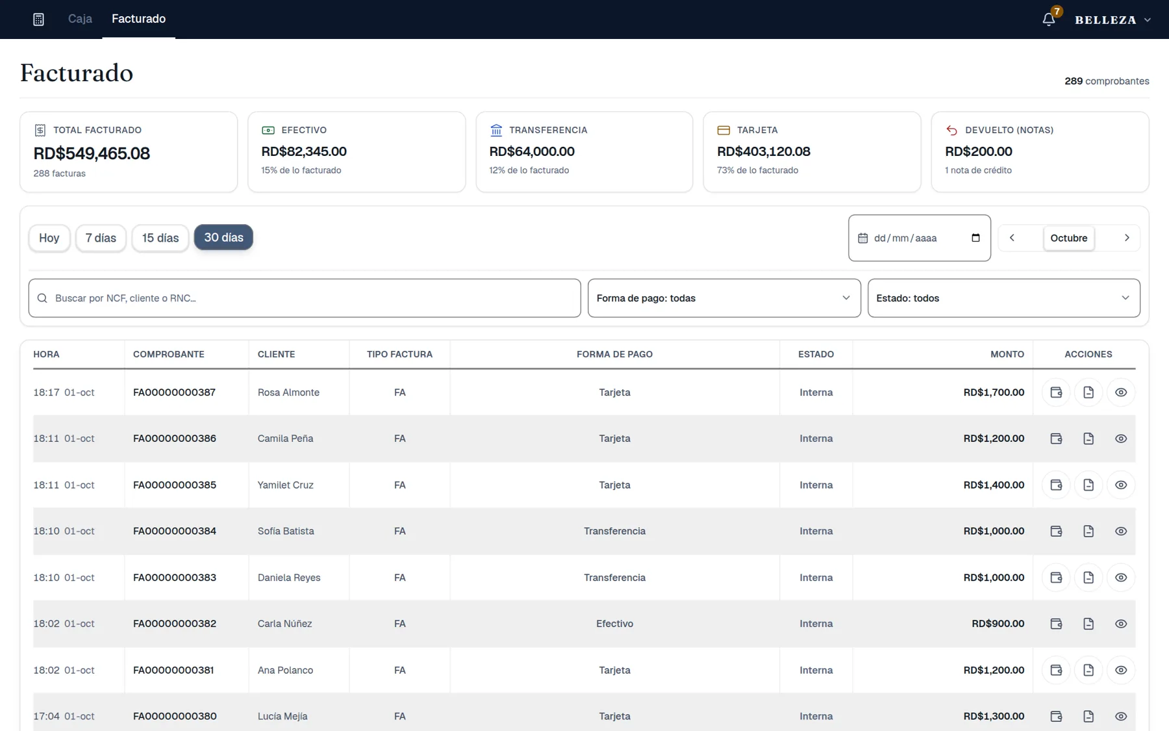Open document icon for Camila Peña row

point(1088,439)
